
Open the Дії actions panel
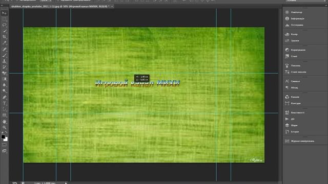pyautogui.click(x=290, y=119)
